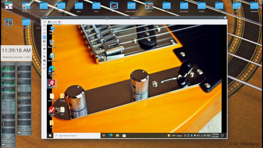
Task: Toggle scaled mode in Remmina sidebar
Action: tap(44, 41)
